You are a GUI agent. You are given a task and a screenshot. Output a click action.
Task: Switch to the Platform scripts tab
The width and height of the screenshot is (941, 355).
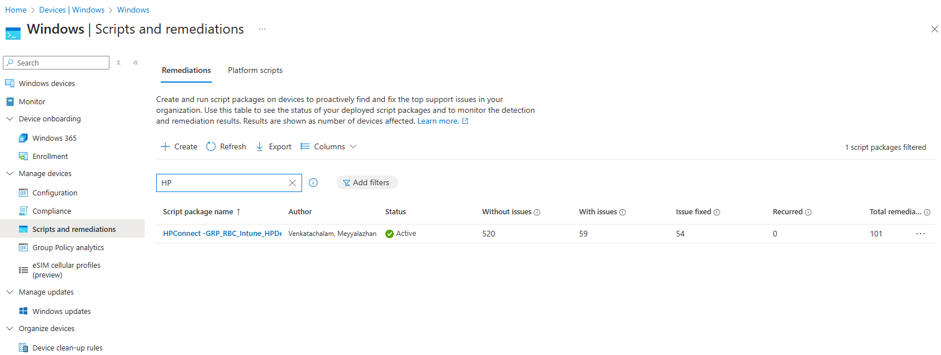coord(255,70)
